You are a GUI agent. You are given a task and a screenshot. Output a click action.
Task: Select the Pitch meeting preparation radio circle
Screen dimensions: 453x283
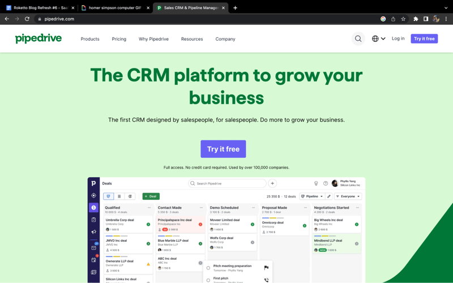click(208, 268)
